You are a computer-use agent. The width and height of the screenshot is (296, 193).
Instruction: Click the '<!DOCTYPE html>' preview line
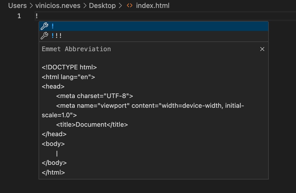pos(69,67)
